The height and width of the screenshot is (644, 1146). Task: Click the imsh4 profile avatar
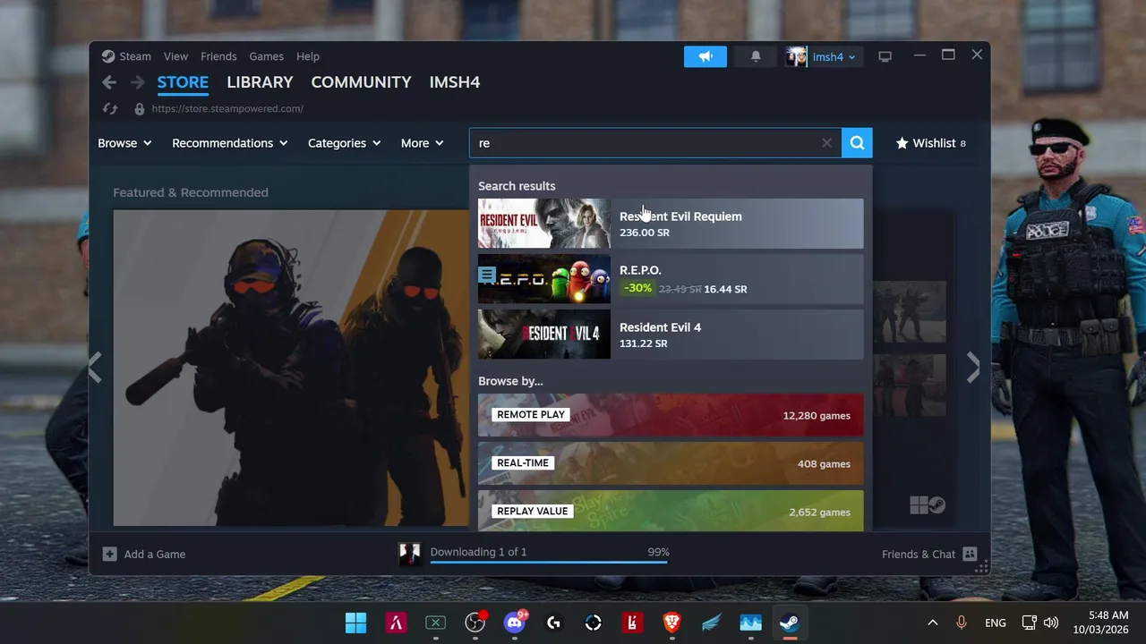[x=796, y=56]
